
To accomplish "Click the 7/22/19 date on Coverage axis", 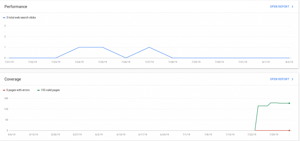I will (x=252, y=135).
